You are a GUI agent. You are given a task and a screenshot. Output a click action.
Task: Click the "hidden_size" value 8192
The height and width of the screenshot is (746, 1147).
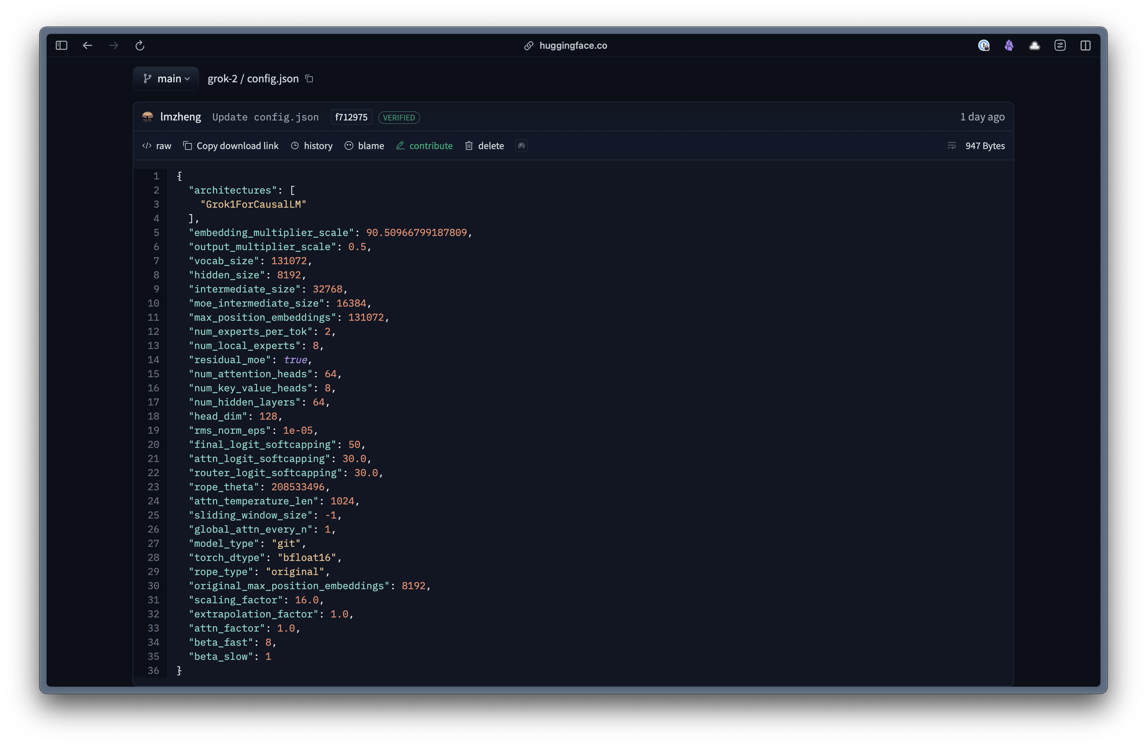click(x=289, y=275)
